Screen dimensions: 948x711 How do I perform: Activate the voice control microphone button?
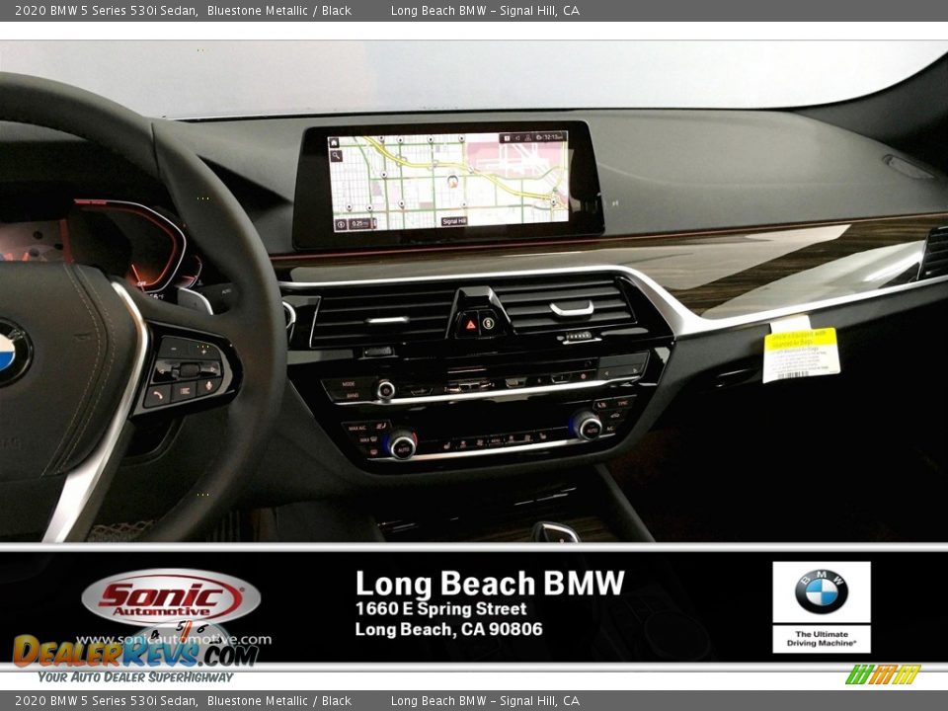pos(208,386)
